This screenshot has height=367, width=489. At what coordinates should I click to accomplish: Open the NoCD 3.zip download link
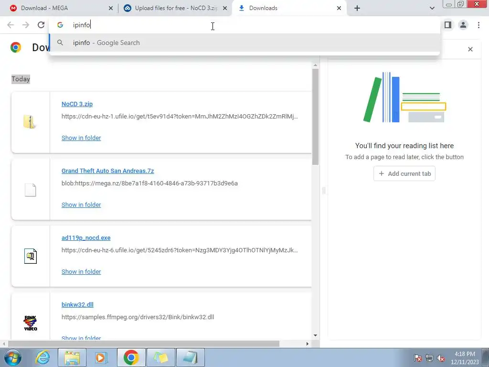(x=77, y=104)
